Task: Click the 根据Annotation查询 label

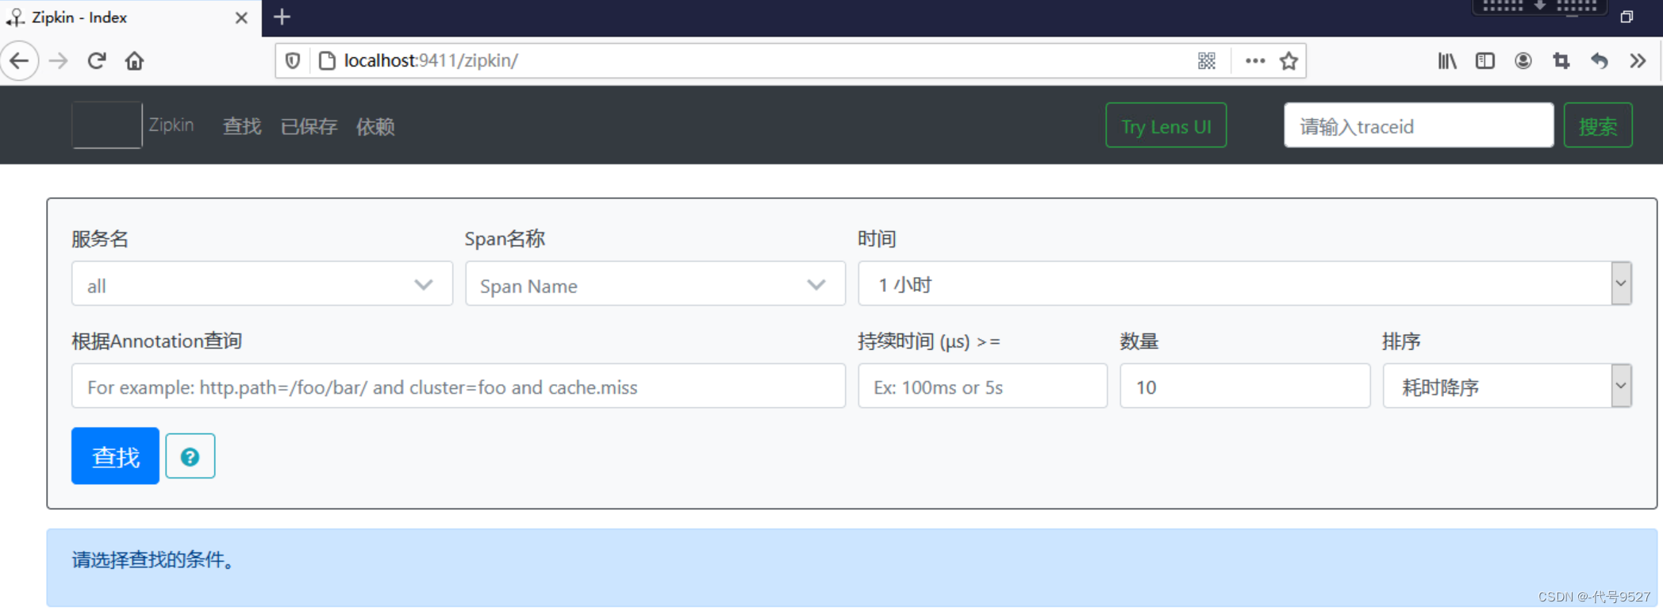Action: pyautogui.click(x=156, y=341)
